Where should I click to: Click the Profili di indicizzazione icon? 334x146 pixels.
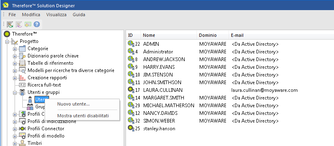point(22,121)
